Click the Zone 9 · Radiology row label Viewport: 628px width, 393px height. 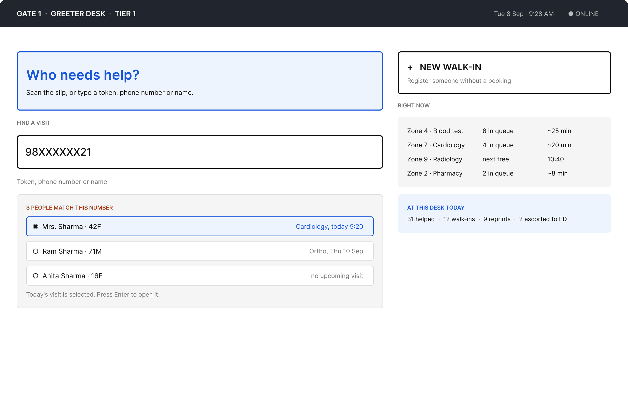(x=435, y=159)
